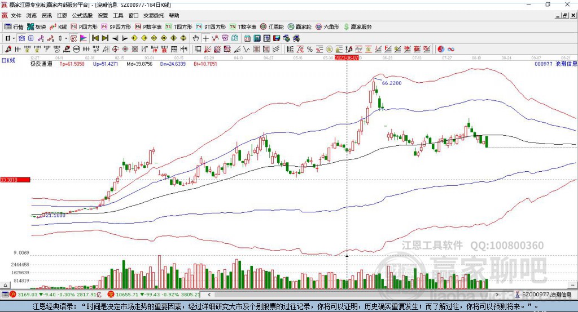Open the 9P四方形 tool
The width and height of the screenshot is (578, 312).
click(x=116, y=27)
